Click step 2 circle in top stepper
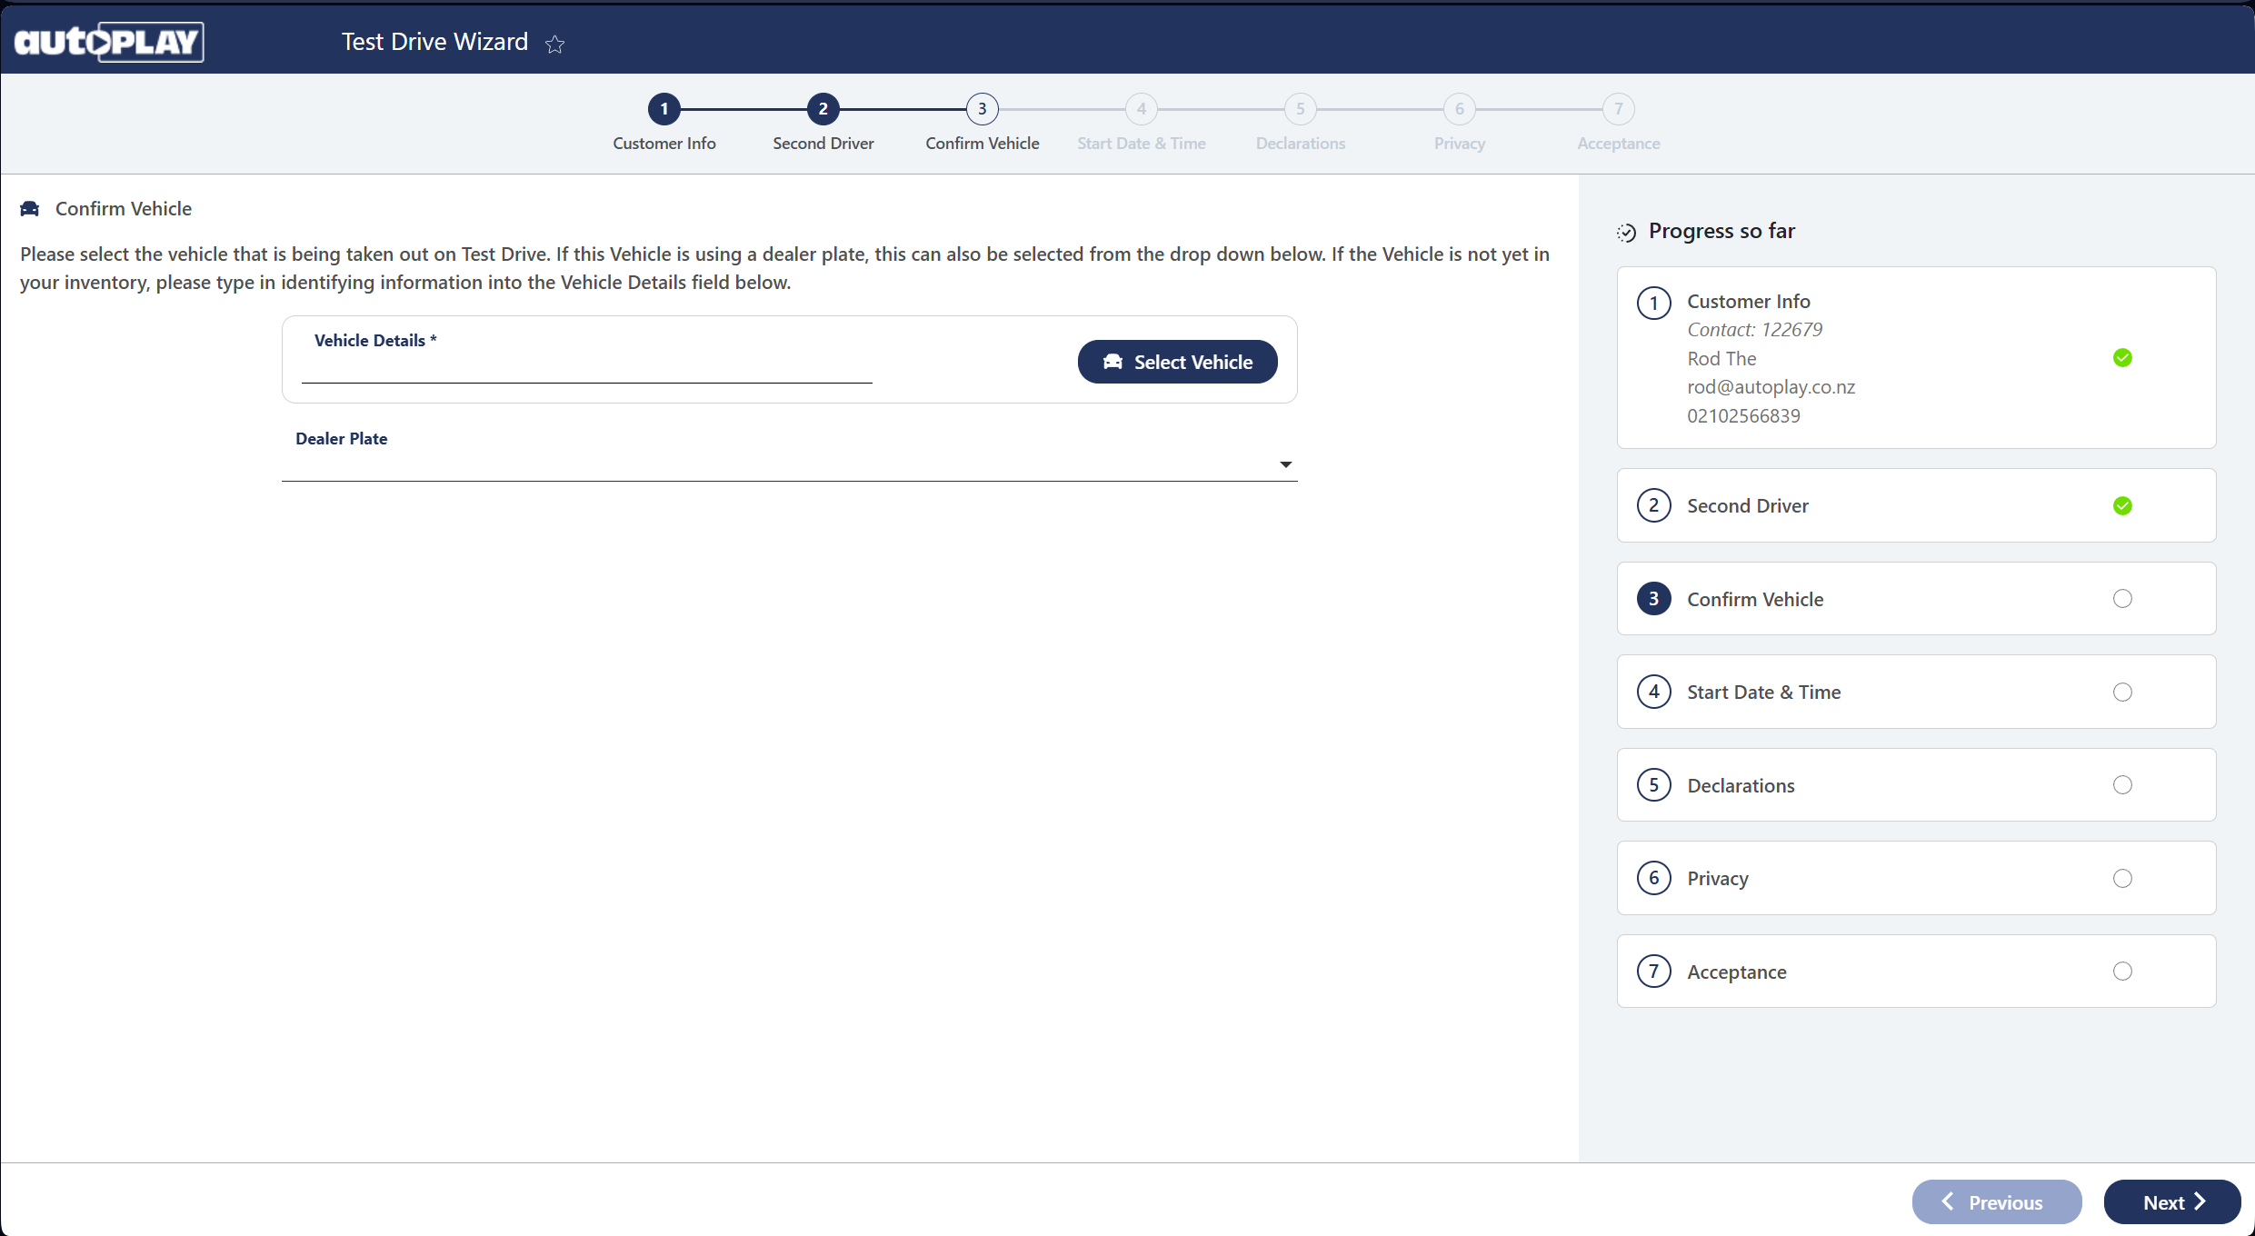Viewport: 2255px width, 1236px height. 823,109
